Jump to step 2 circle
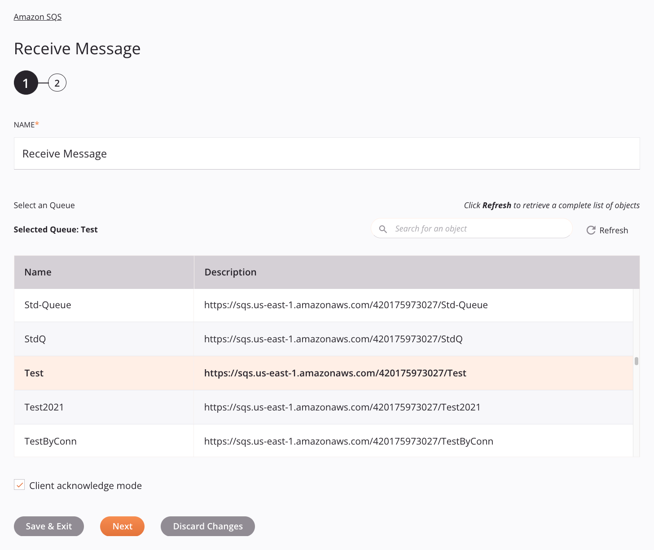The image size is (654, 550). point(57,83)
